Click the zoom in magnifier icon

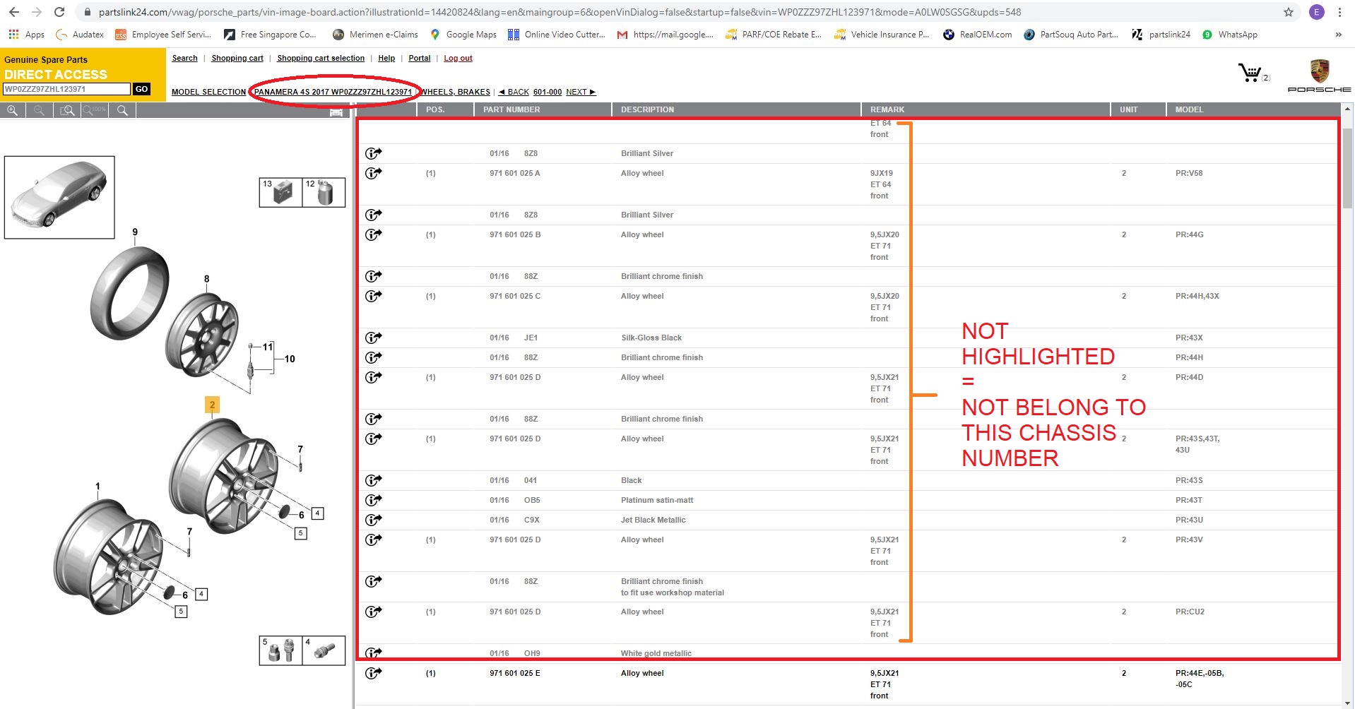point(13,110)
